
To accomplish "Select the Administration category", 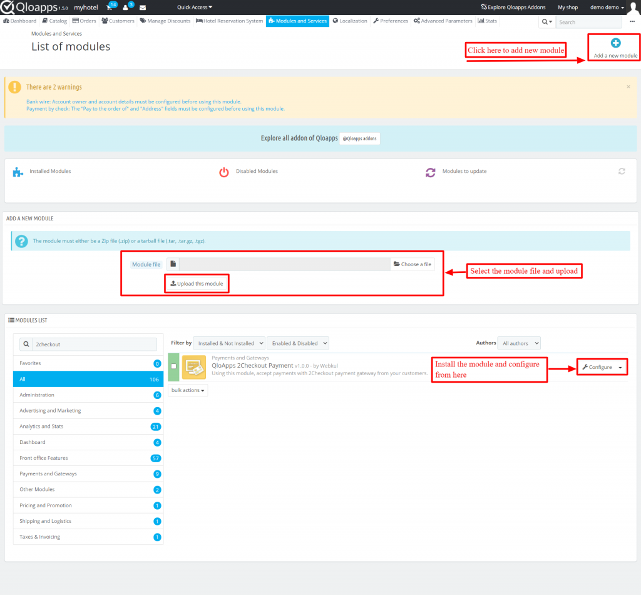I will coord(88,395).
